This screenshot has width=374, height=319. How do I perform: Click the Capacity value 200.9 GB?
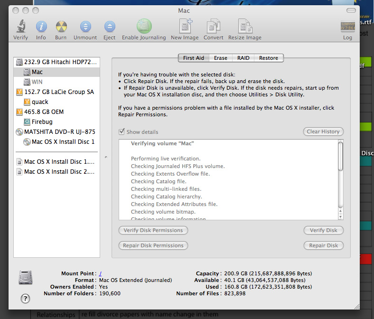click(268, 274)
